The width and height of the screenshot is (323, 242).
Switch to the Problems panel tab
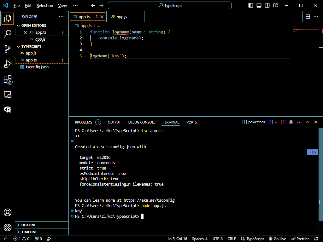click(88, 122)
